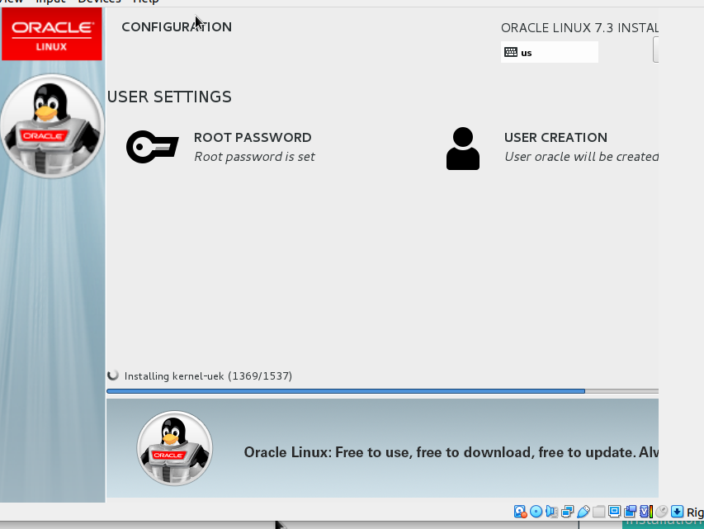
Task: Click the USER SETTINGS heading
Action: click(169, 97)
